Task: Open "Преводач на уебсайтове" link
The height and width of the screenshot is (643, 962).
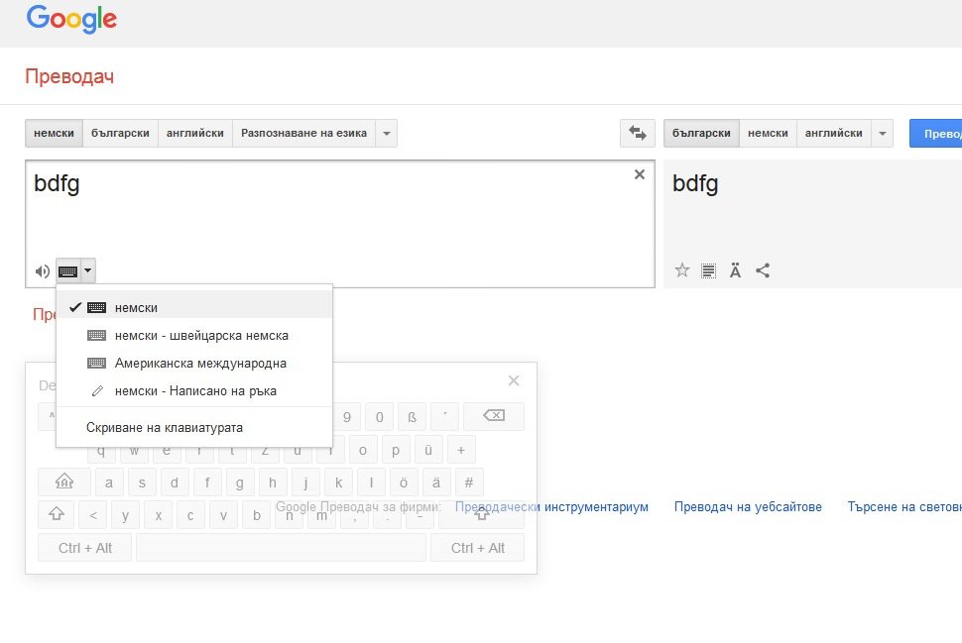Action: point(748,506)
